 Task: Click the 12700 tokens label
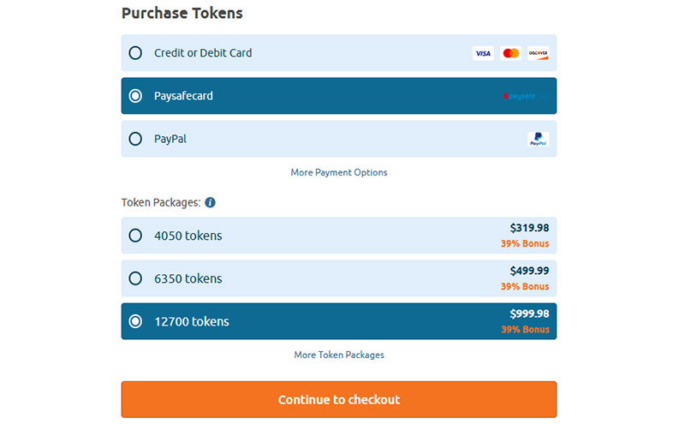tap(192, 321)
